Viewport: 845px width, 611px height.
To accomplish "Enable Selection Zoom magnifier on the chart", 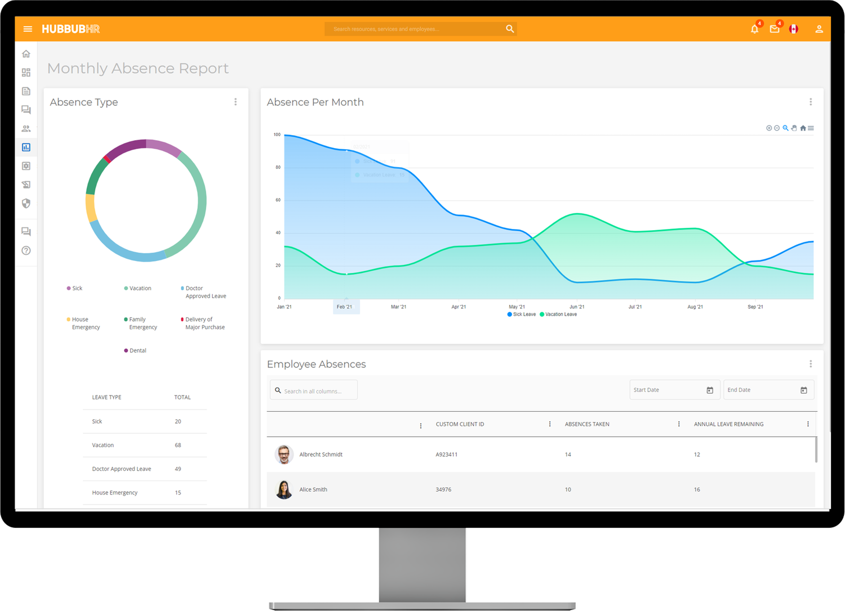I will pos(785,128).
